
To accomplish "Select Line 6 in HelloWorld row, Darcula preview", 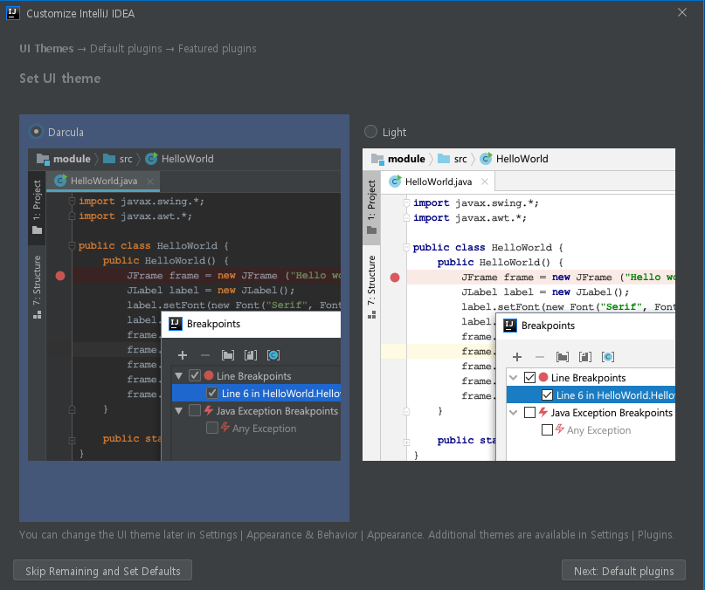I will [256, 393].
